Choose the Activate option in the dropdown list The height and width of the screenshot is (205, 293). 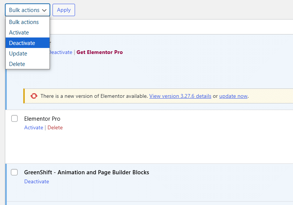click(x=19, y=33)
